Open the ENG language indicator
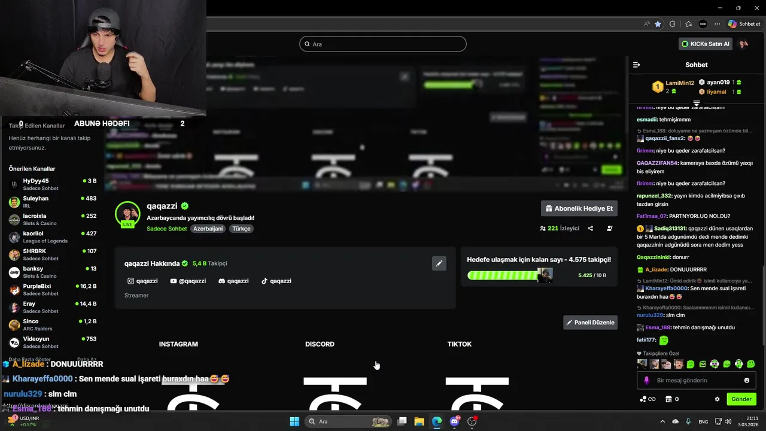The height and width of the screenshot is (431, 766). pos(703,421)
